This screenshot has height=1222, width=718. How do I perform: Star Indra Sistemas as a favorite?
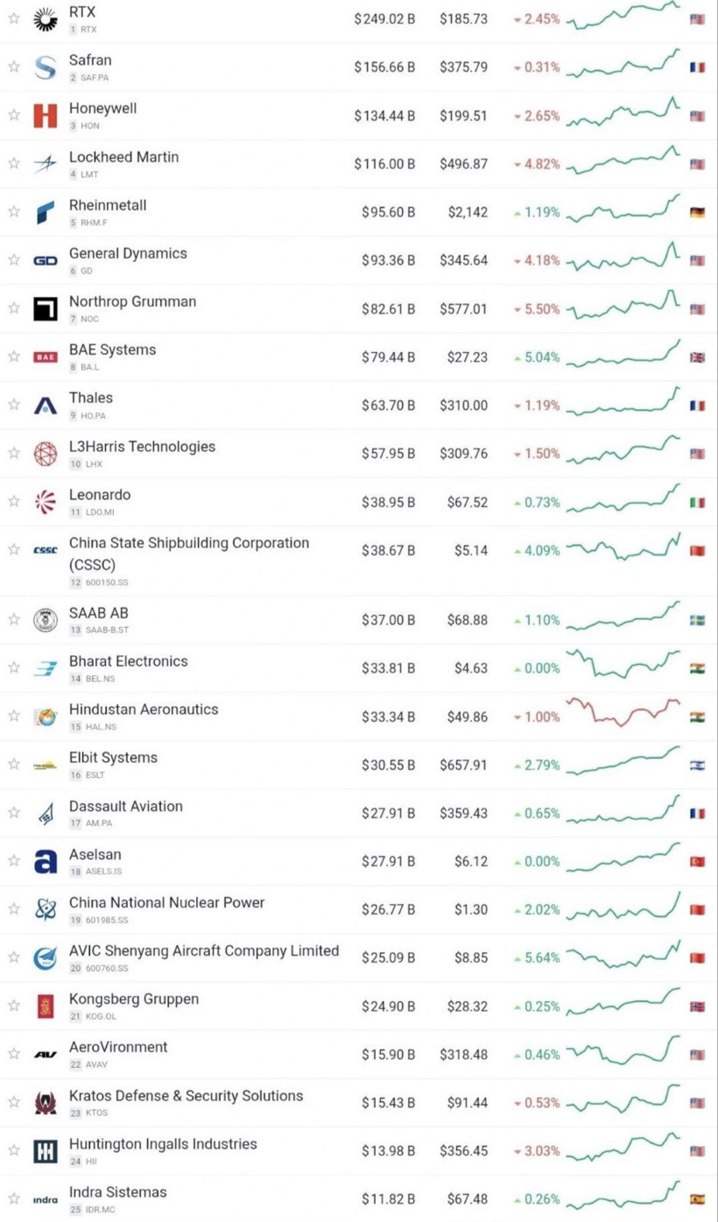[x=14, y=1198]
